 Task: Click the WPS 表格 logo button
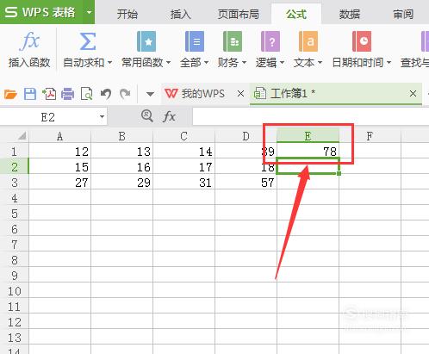pos(41,12)
